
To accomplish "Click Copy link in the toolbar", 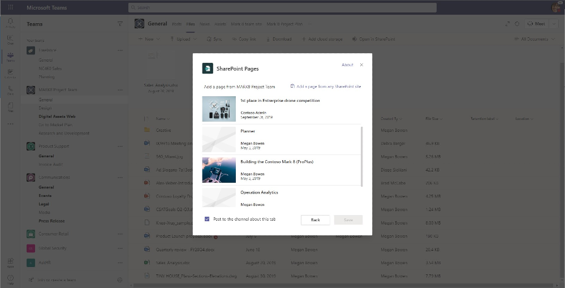I will [x=244, y=39].
